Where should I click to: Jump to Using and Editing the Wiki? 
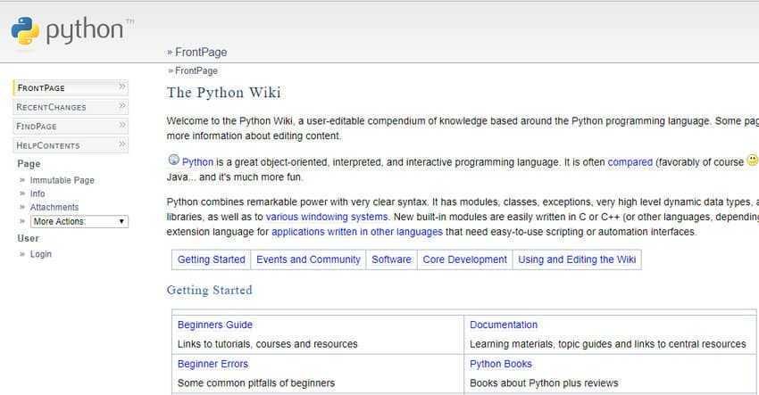pos(577,259)
